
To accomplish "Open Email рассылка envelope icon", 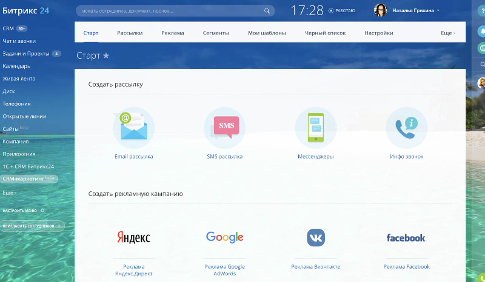I will [x=133, y=128].
